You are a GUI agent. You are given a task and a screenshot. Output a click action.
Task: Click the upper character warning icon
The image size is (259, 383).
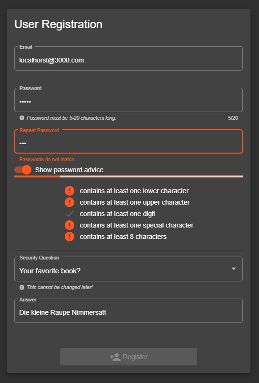click(x=70, y=202)
